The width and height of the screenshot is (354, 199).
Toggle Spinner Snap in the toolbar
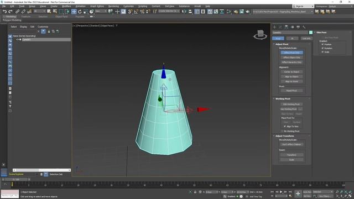coord(148,12)
